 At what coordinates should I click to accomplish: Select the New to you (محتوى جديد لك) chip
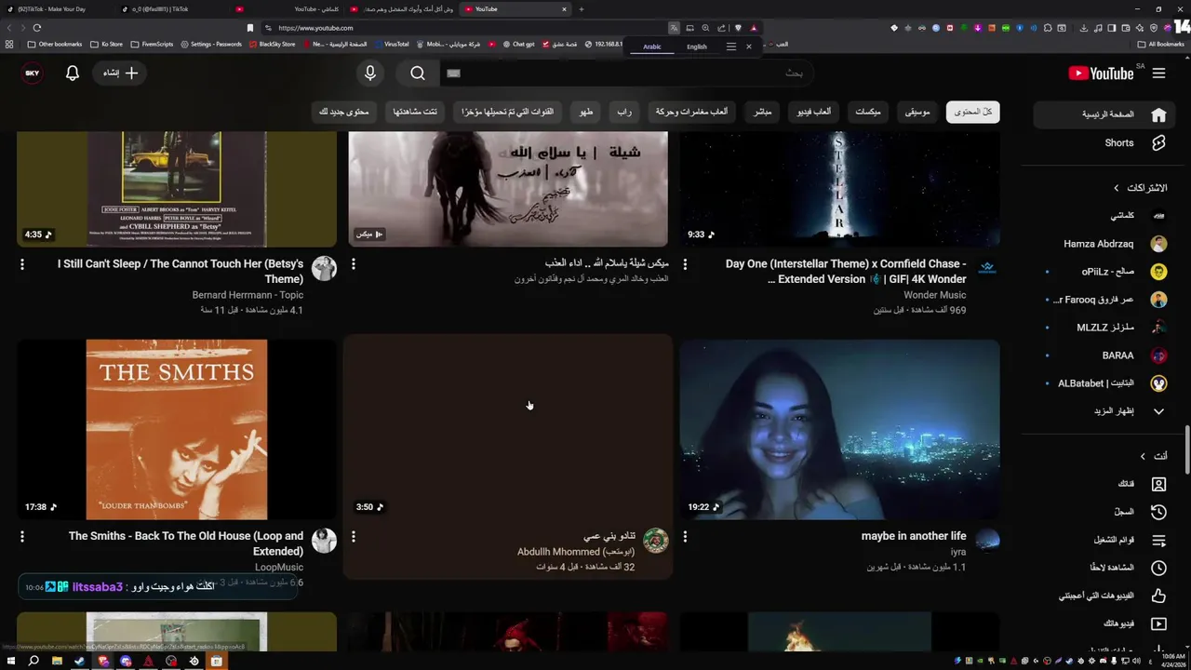point(343,112)
